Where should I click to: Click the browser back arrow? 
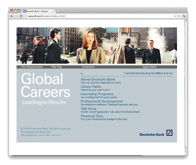coord(12,16)
